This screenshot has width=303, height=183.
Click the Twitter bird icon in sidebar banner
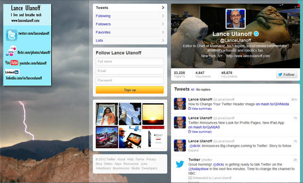[11, 35]
